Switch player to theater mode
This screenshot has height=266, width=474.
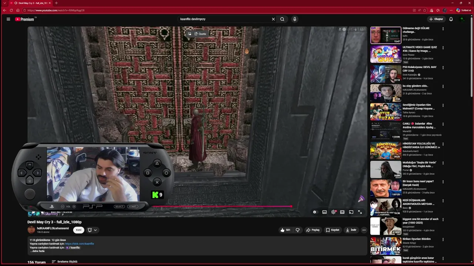342,212
